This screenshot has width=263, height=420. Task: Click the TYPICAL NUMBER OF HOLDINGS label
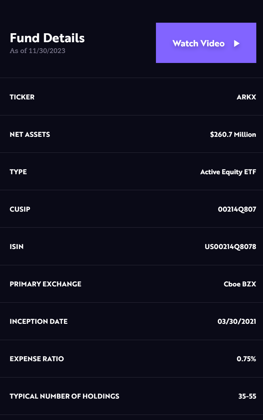click(65, 396)
